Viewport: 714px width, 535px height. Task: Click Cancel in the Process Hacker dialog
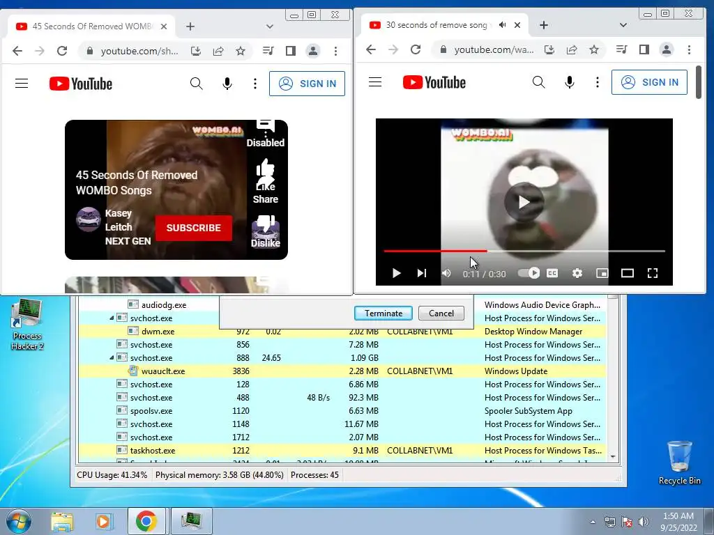441,313
